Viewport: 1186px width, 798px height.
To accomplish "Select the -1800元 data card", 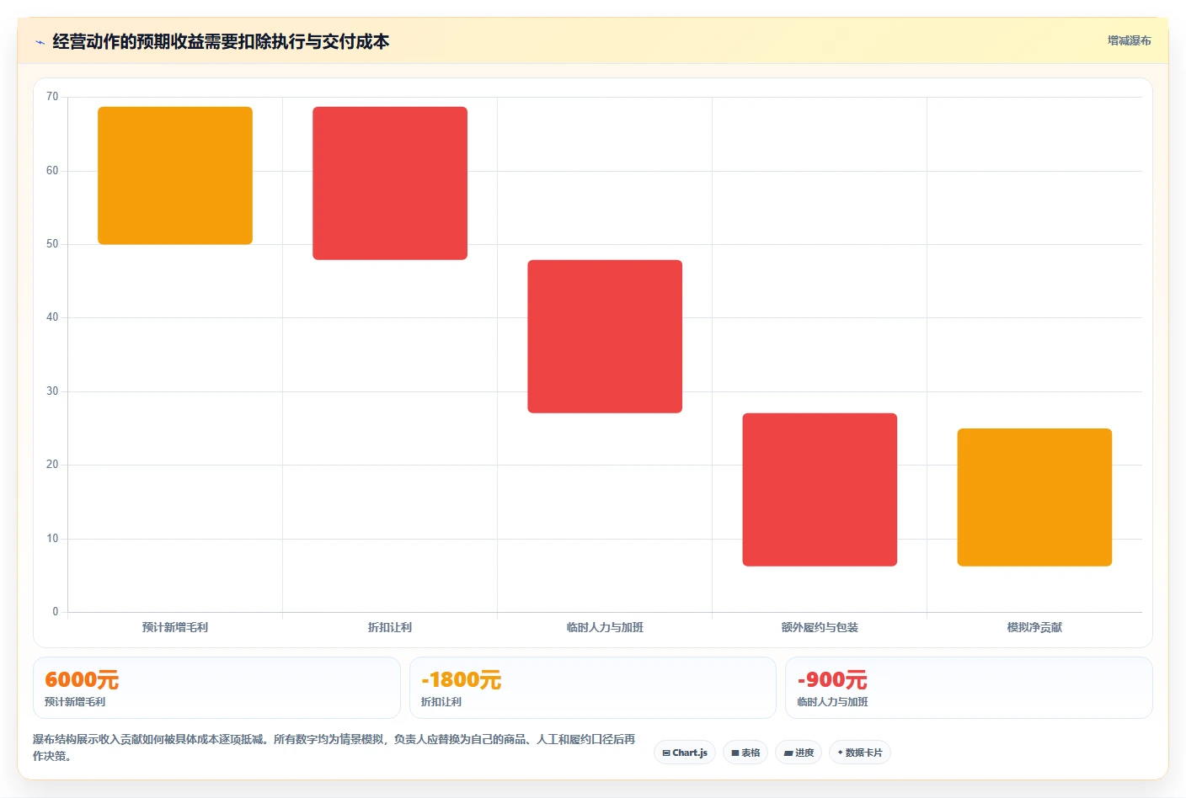I will [x=592, y=688].
